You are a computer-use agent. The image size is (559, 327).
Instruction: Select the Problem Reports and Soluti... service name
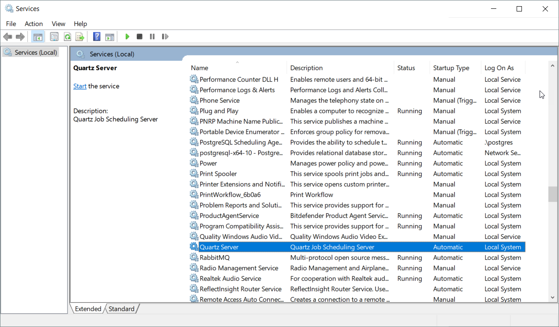[241, 205]
